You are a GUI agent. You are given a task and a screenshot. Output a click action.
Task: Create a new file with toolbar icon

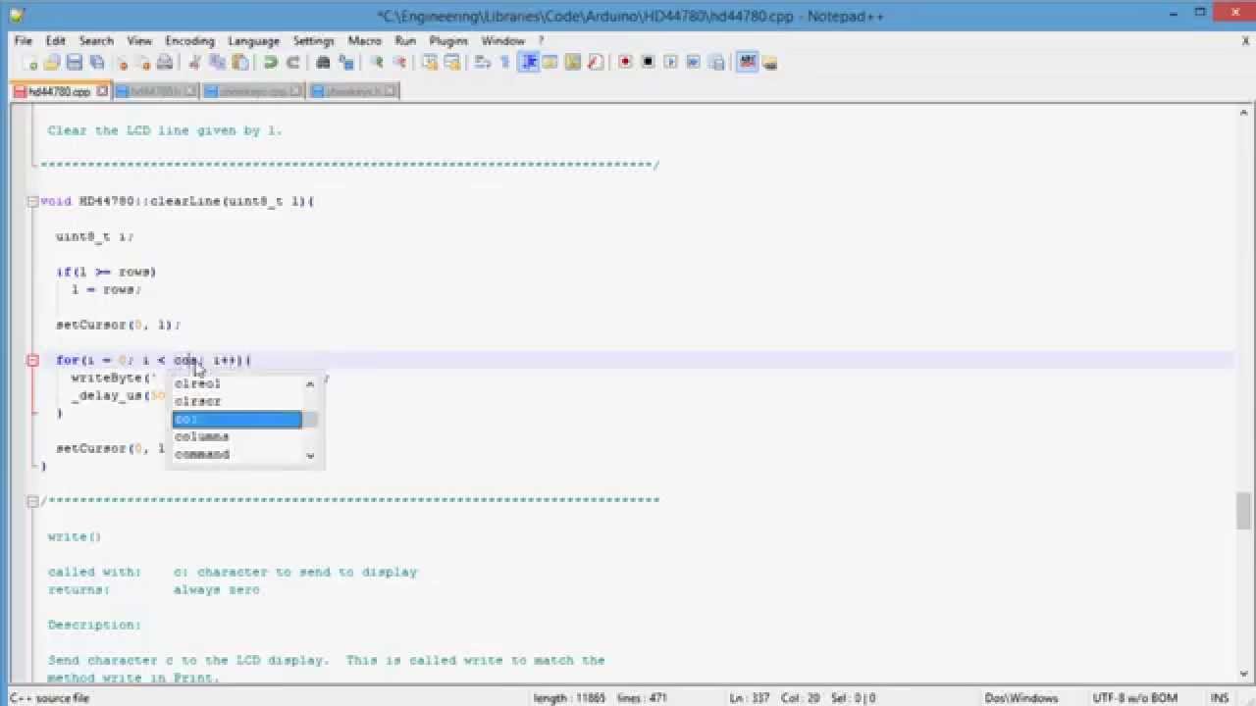(x=30, y=63)
